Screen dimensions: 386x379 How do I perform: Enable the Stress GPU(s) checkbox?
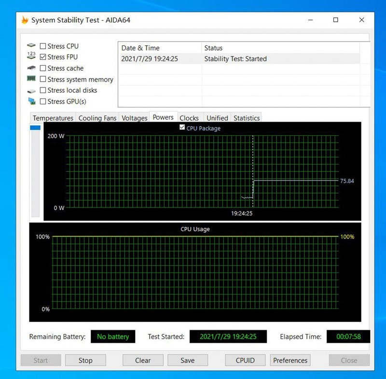pyautogui.click(x=43, y=101)
